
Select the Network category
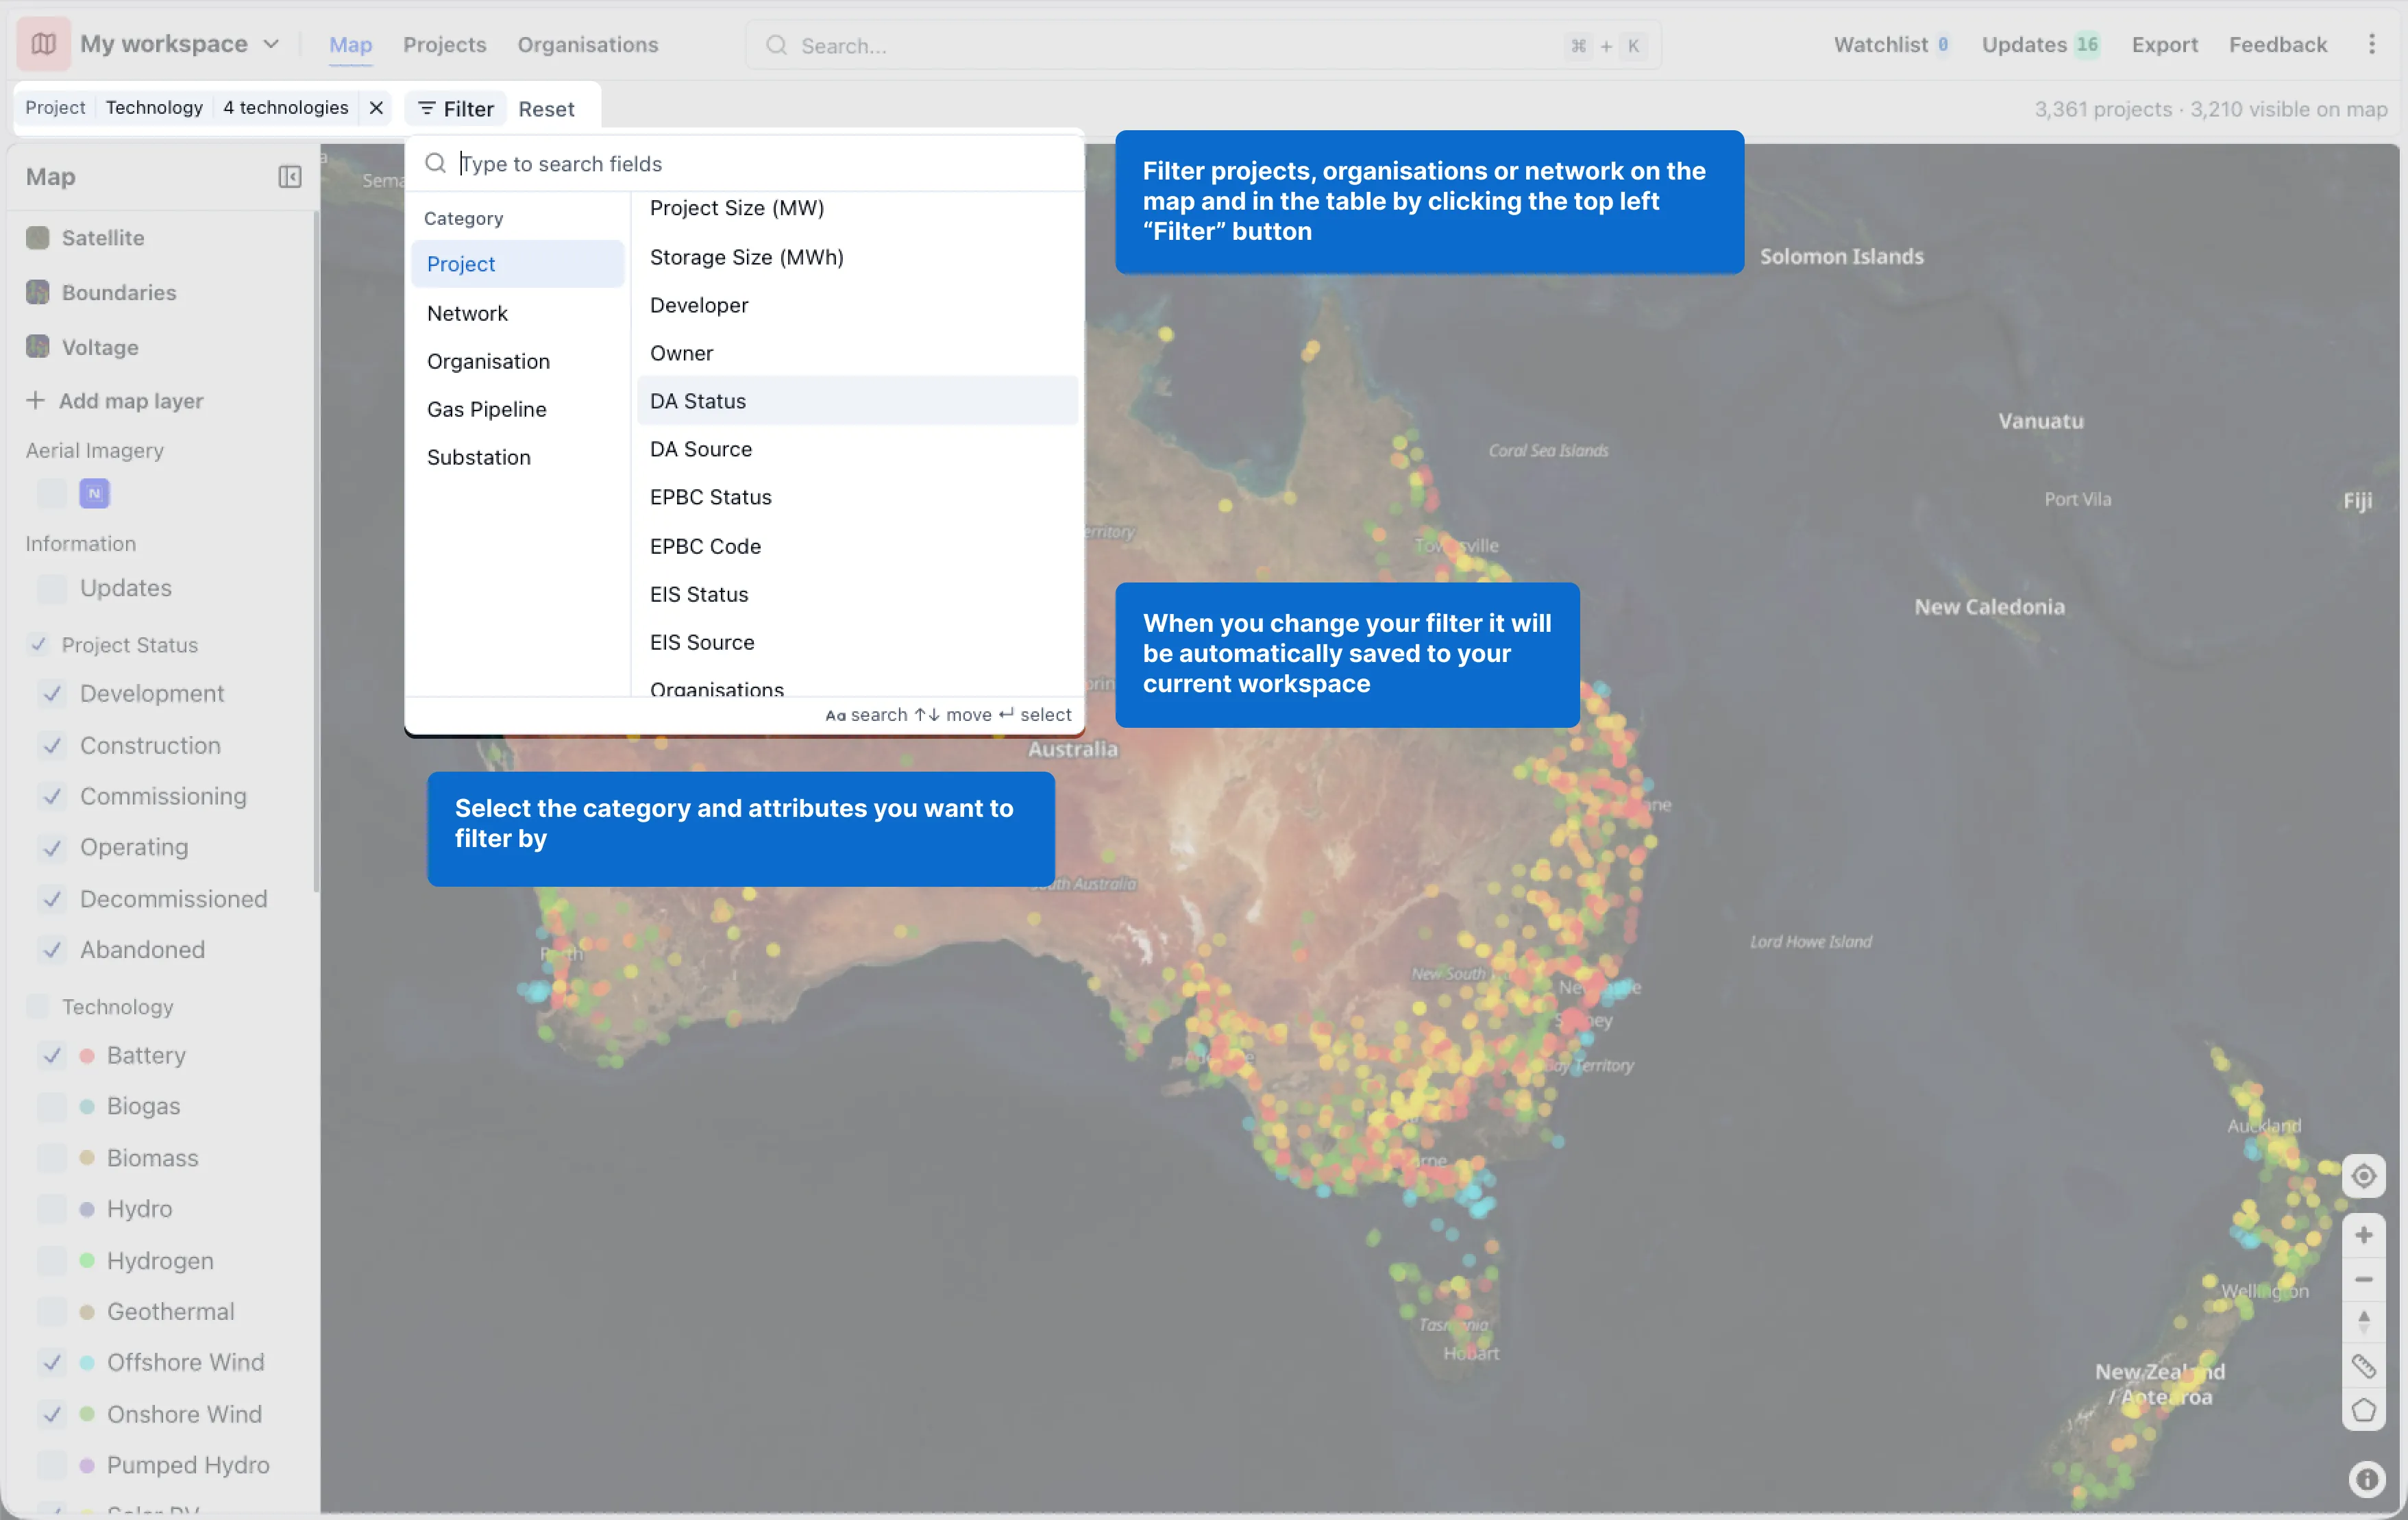point(517,313)
